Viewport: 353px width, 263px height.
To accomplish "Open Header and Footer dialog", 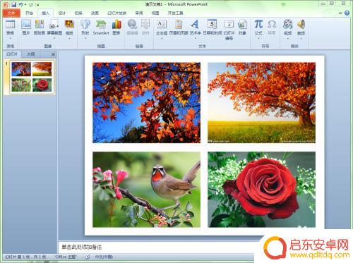I will (179, 27).
